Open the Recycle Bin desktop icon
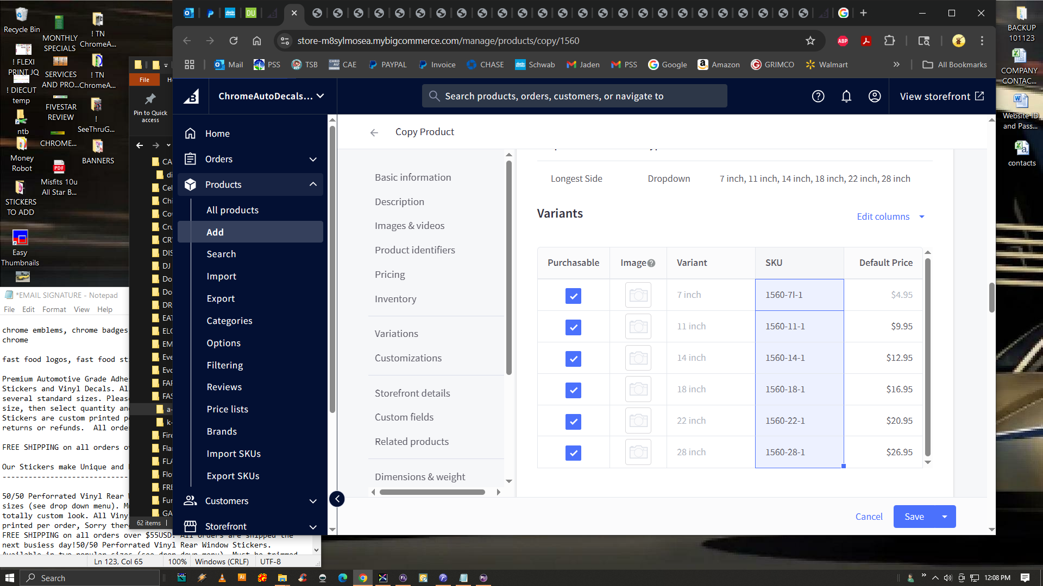 tap(22, 20)
